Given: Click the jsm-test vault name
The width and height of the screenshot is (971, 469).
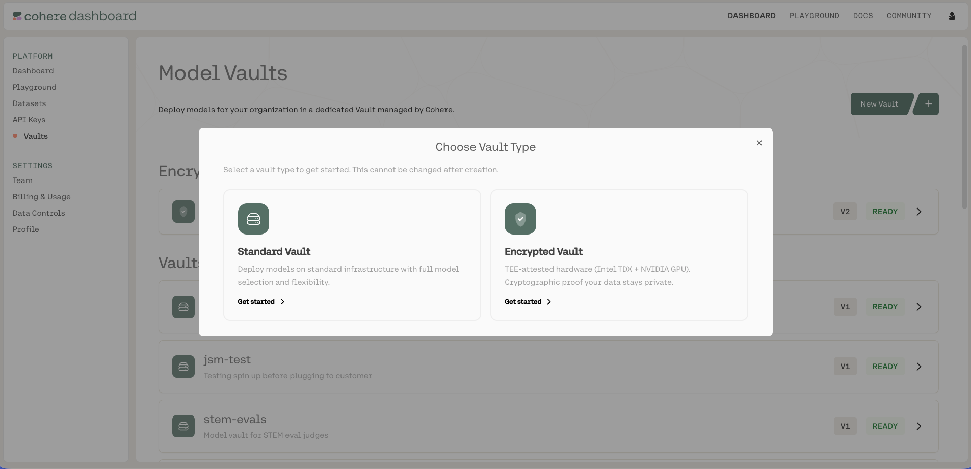Looking at the screenshot, I should tap(227, 360).
